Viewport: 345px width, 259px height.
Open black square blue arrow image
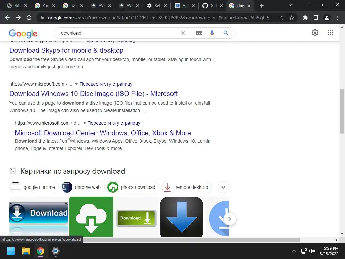182,217
